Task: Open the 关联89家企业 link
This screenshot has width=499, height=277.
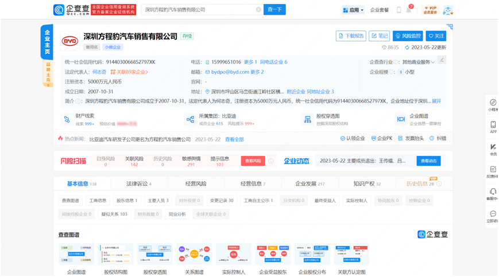Action: click(130, 72)
